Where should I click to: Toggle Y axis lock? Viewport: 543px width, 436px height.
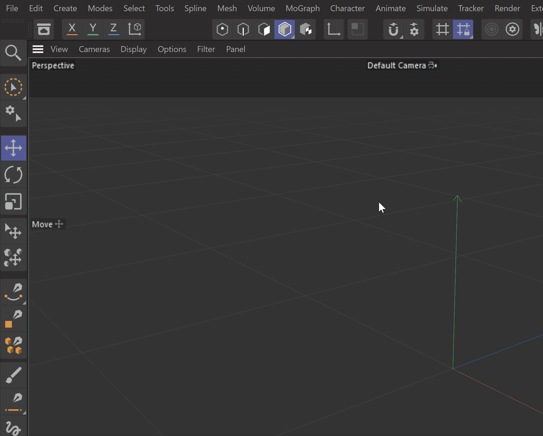93,29
